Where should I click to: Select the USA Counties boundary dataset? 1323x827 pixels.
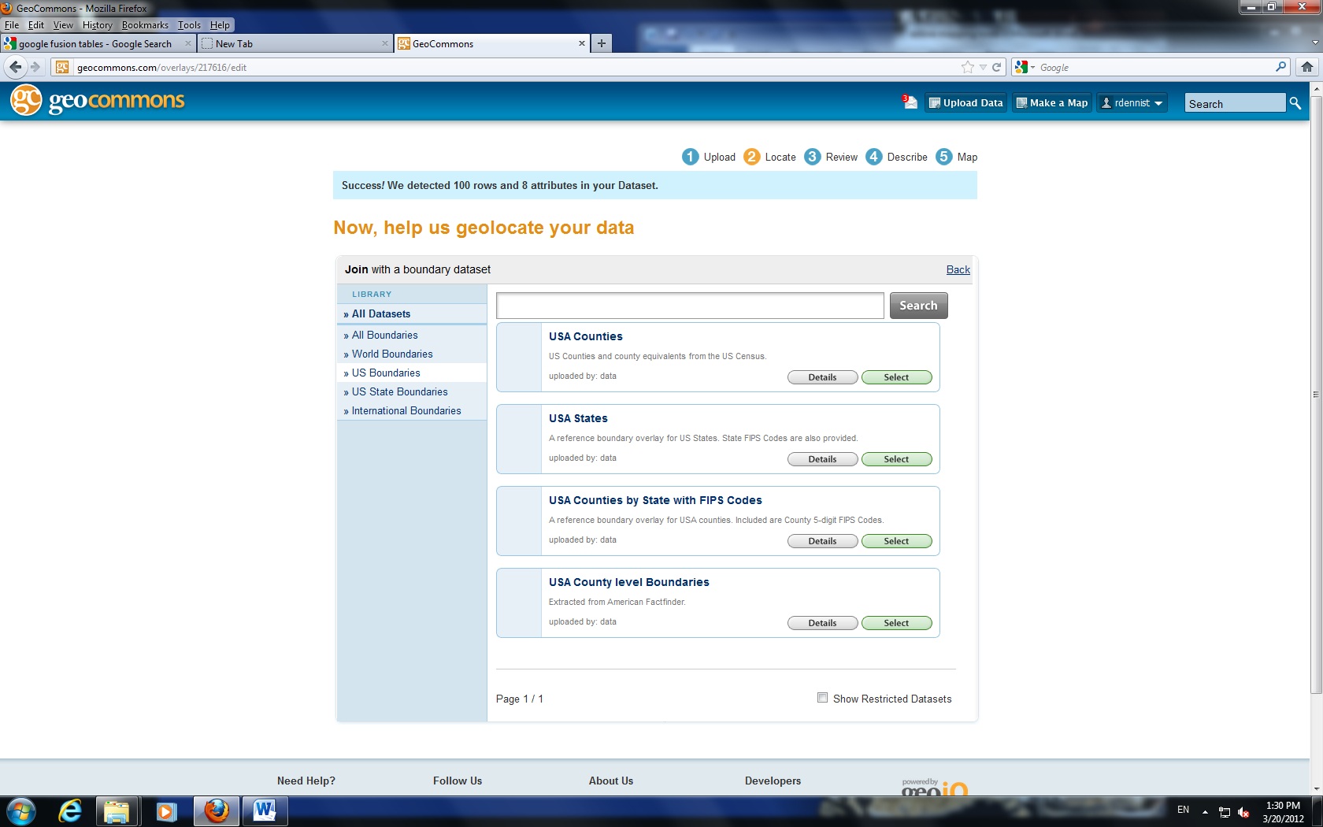[x=896, y=376]
